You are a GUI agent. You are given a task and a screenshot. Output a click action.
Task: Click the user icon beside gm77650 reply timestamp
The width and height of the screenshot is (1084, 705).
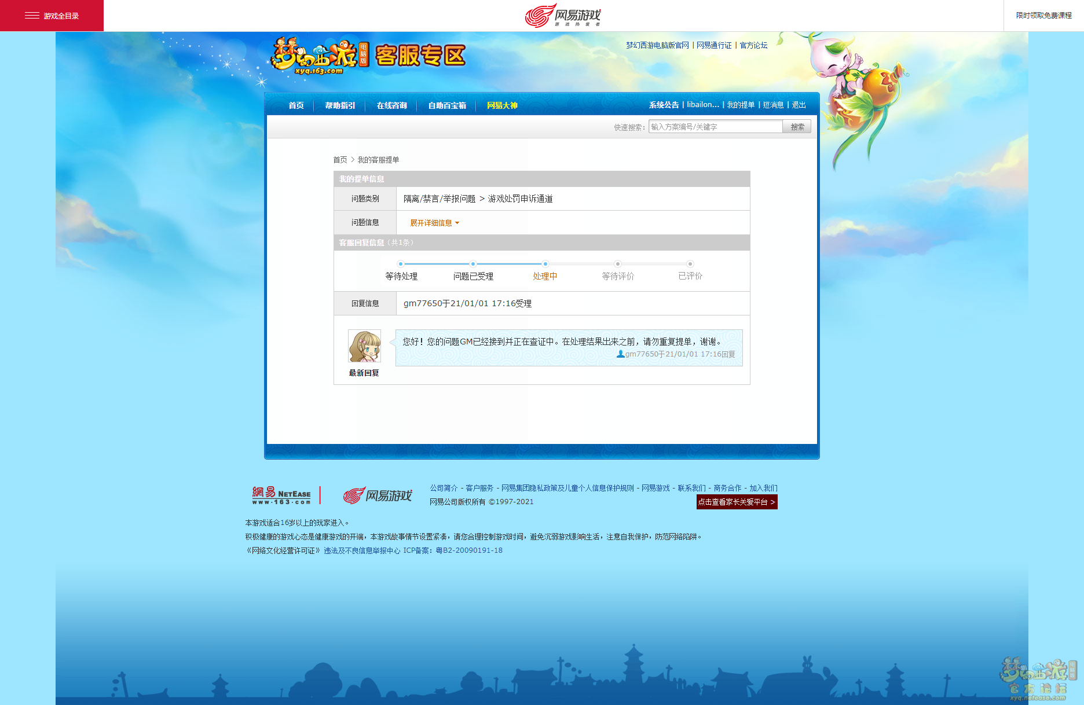(x=620, y=354)
